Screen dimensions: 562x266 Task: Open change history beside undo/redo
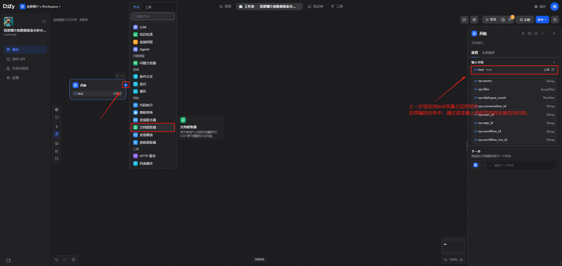coord(73,260)
